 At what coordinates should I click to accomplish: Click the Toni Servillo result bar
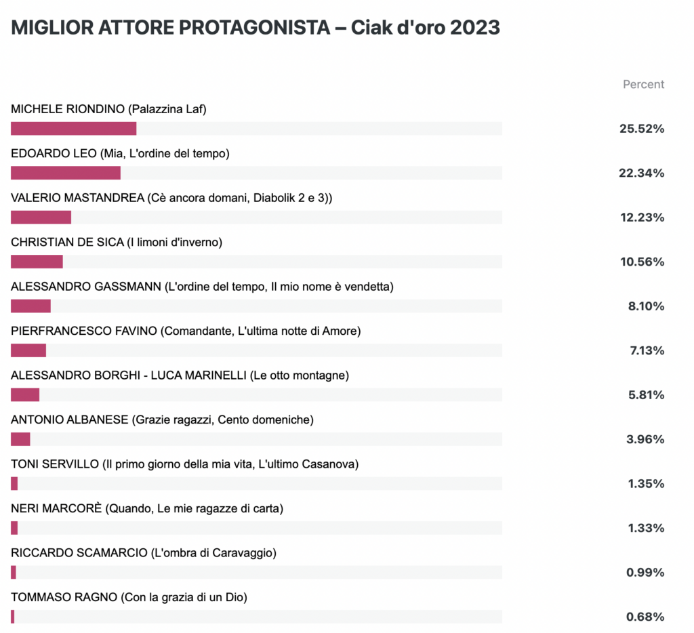click(x=256, y=483)
